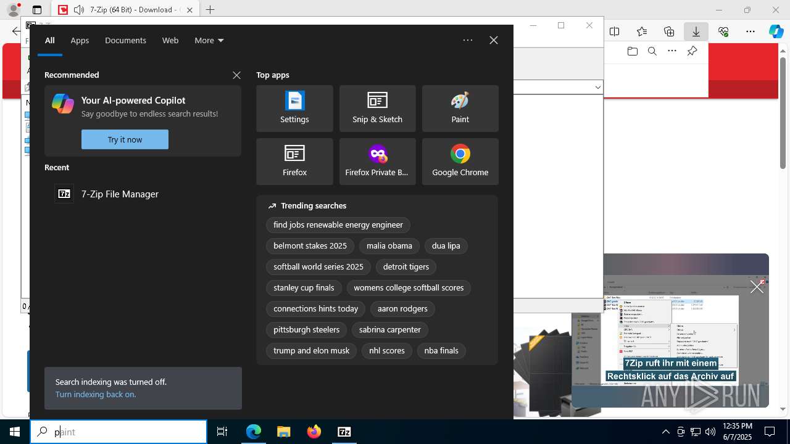Pin the Edge downloads flyout
The height and width of the screenshot is (444, 790).
pyautogui.click(x=692, y=51)
